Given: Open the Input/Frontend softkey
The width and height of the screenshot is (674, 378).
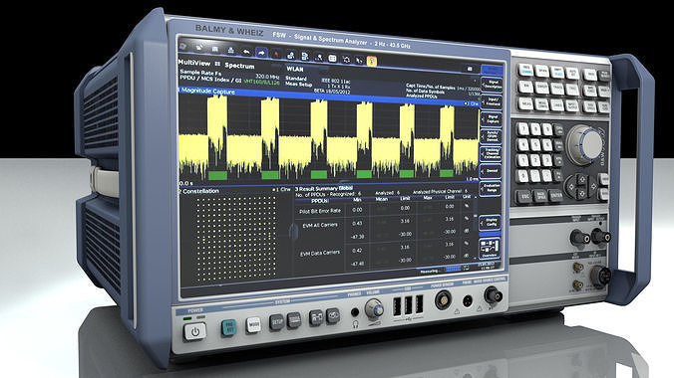Looking at the screenshot, I should click(492, 101).
